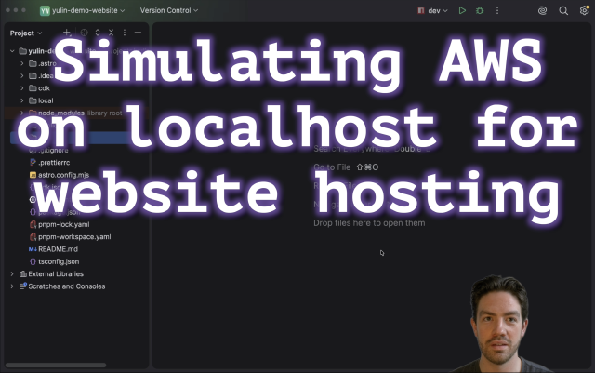This screenshot has width=595, height=373.
Task: Select .prettierrc file
Action: click(x=49, y=163)
